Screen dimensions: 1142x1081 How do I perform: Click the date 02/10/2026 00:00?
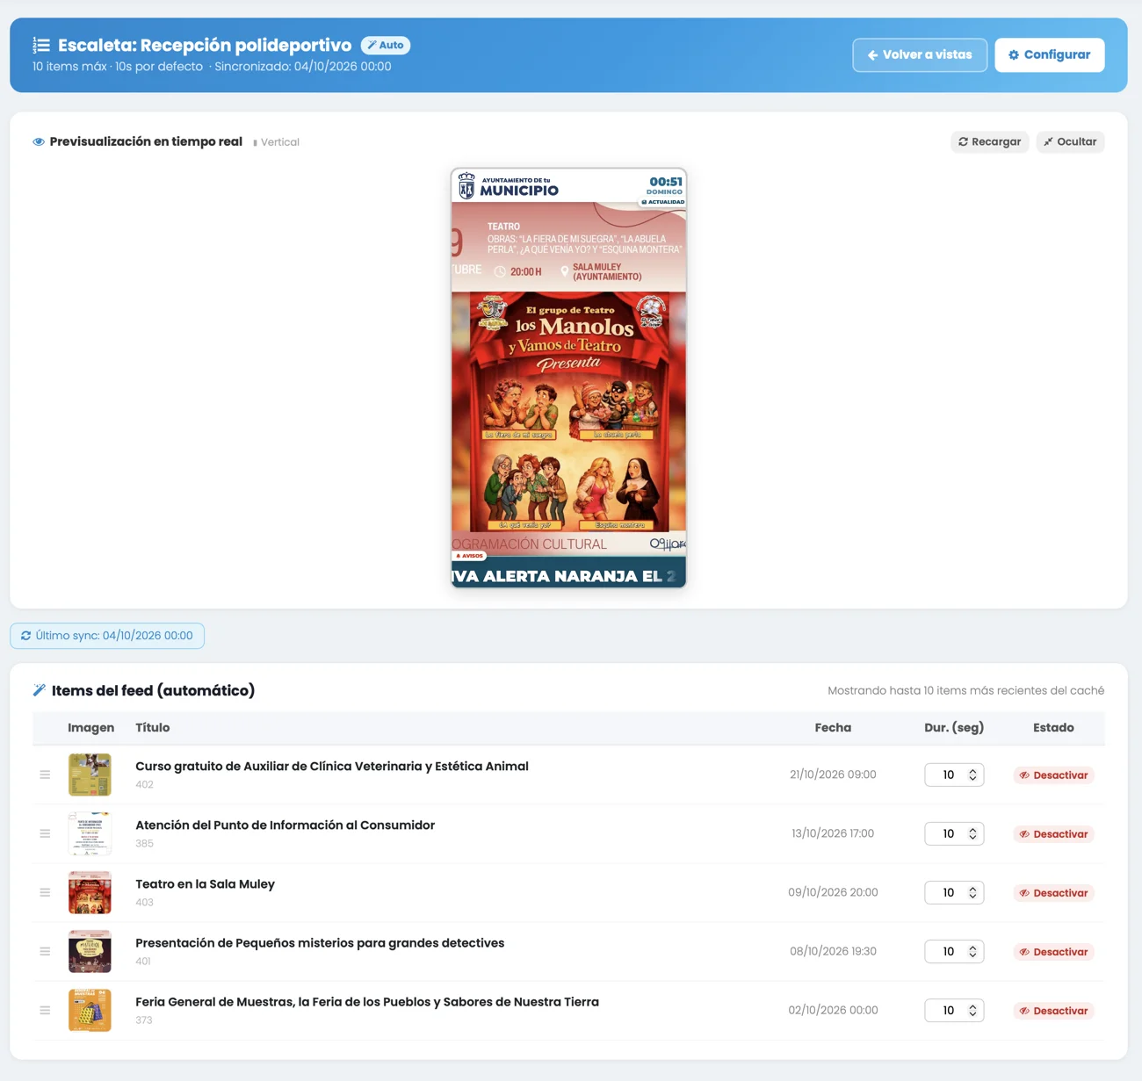(833, 1010)
